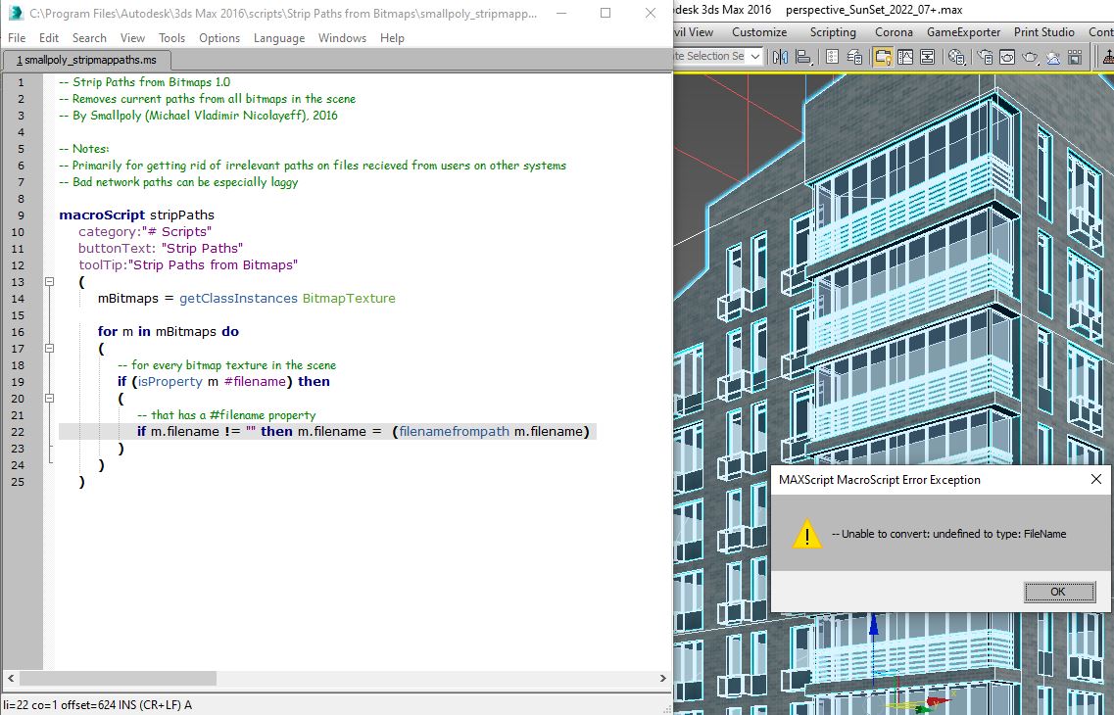Screen dimensions: 1114x715
Task: Open the Material Editor
Action: tap(957, 58)
